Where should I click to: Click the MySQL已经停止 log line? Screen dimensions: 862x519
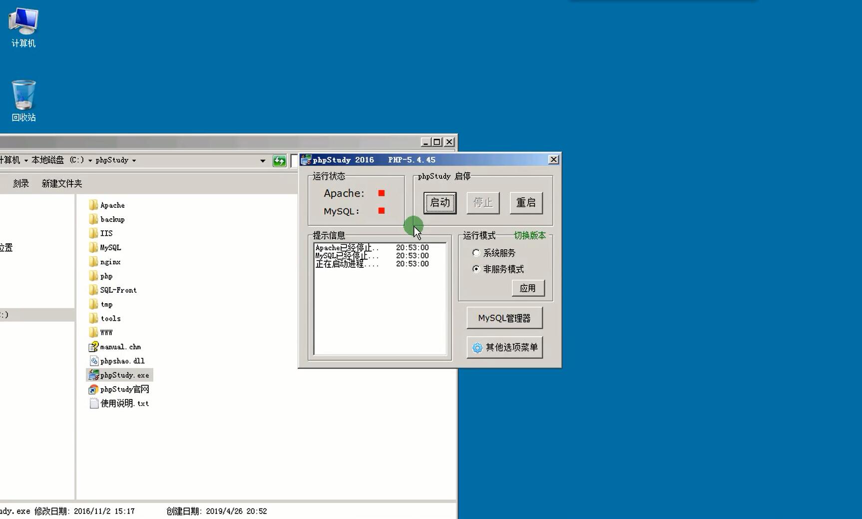coord(372,255)
